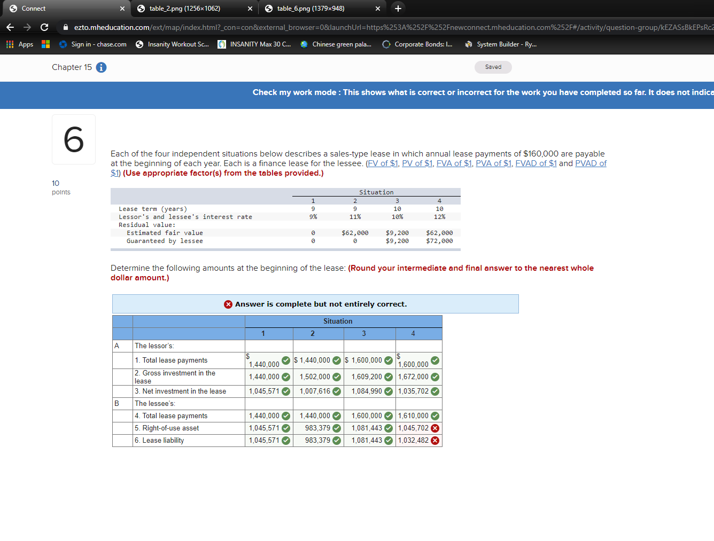The image size is (714, 541).
Task: Click the Saved button
Action: (493, 67)
